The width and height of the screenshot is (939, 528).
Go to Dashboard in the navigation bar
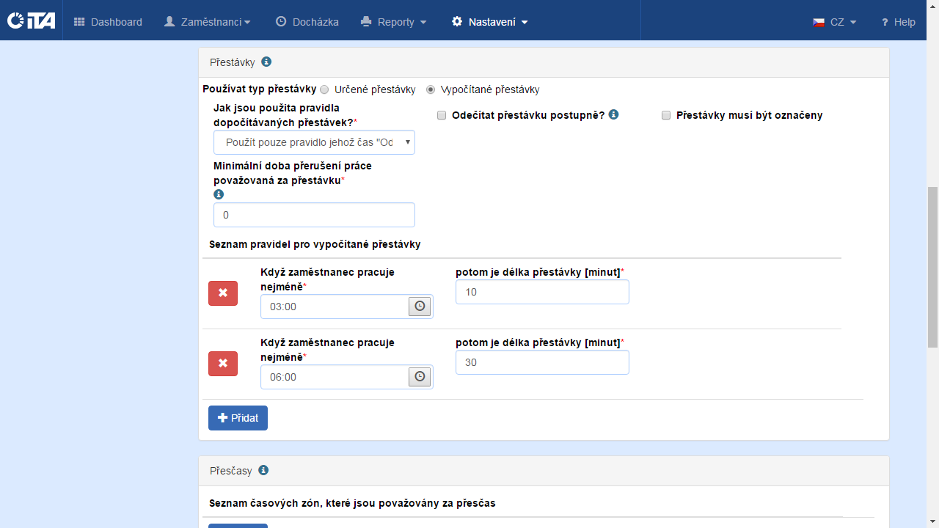tap(108, 22)
